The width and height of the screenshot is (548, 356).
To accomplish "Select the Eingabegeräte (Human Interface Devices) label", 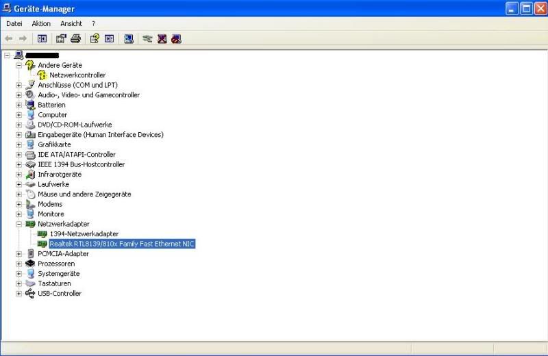I will 101,134.
